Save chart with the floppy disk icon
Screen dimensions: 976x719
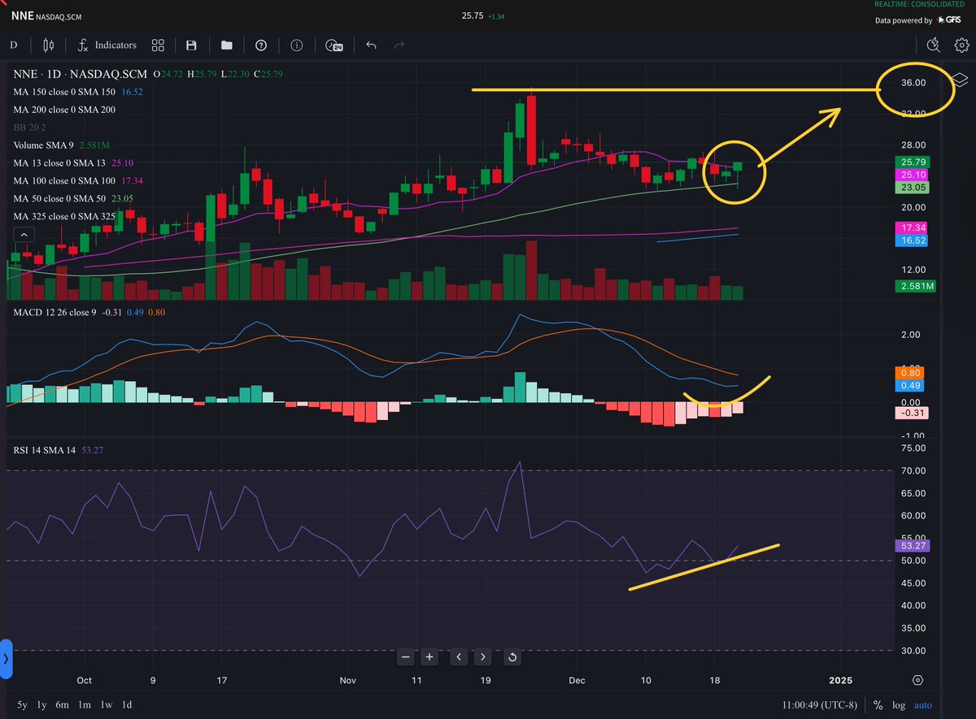[x=192, y=45]
